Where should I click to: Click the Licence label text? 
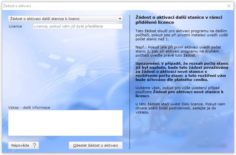coord(15,26)
